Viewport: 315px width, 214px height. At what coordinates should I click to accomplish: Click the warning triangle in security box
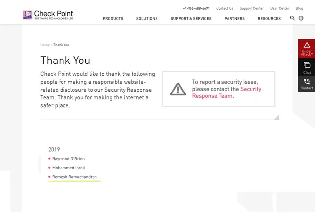(x=178, y=89)
